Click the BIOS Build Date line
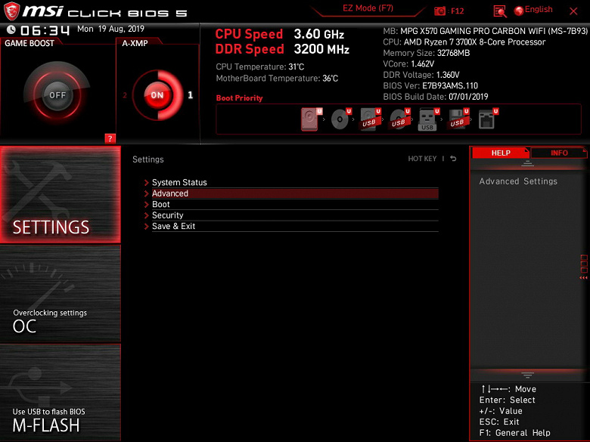Screen dimensions: 590x442 click(436, 97)
